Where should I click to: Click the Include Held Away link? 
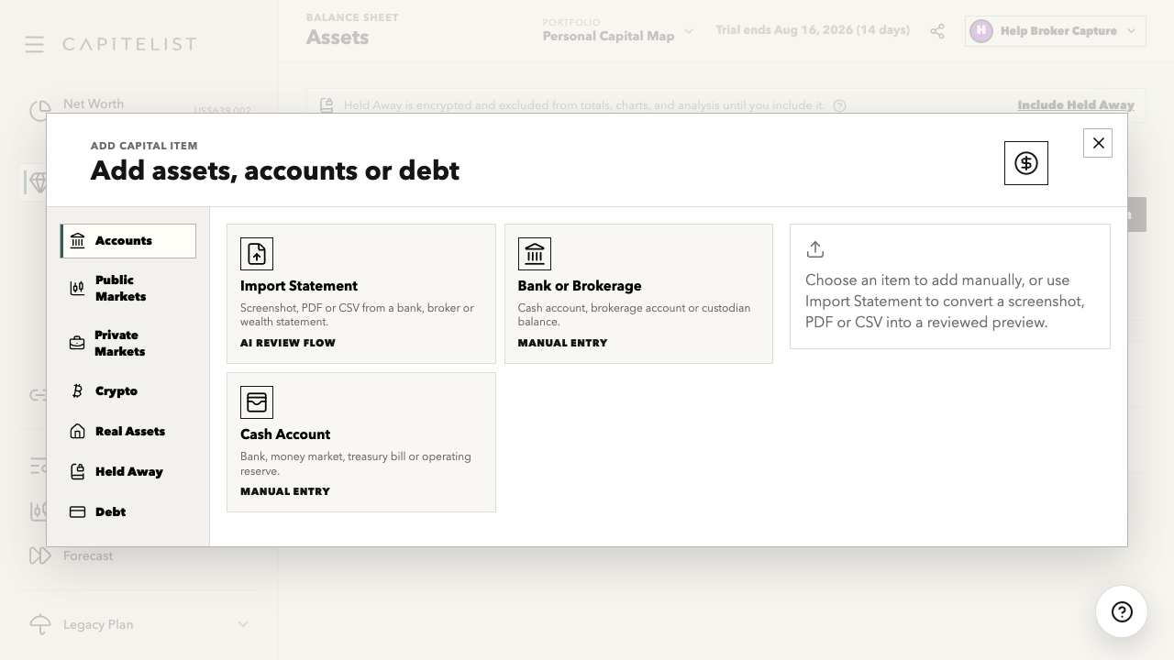point(1076,105)
